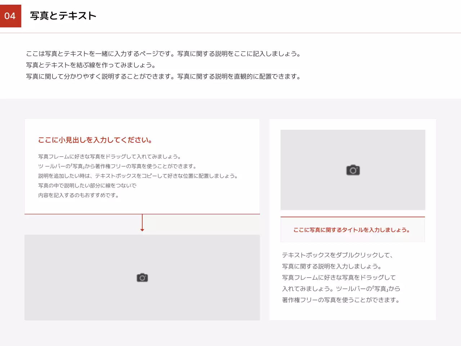The height and width of the screenshot is (346, 461).
Task: Click the line starting with ツールバーの「写真」から著作権フリー
Action: click(x=117, y=166)
